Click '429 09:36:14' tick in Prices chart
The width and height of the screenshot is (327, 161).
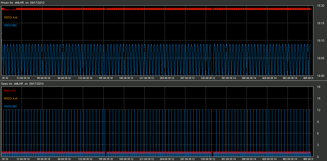coord(269,78)
